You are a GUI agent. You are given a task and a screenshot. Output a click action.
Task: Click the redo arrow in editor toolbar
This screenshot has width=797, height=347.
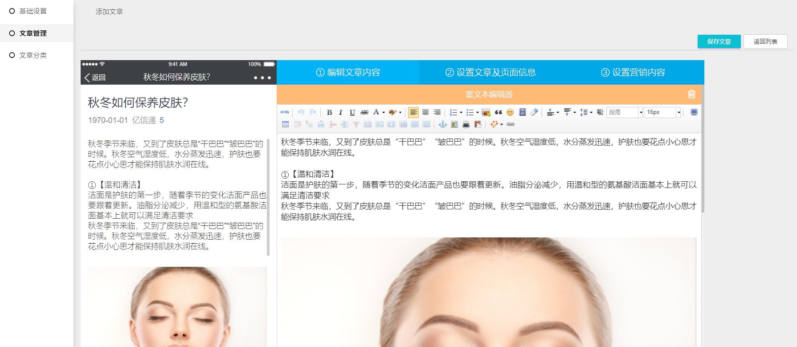(313, 112)
